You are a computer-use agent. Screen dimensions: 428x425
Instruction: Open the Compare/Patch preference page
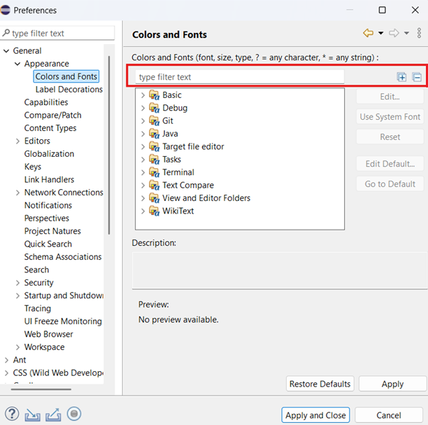(x=52, y=115)
